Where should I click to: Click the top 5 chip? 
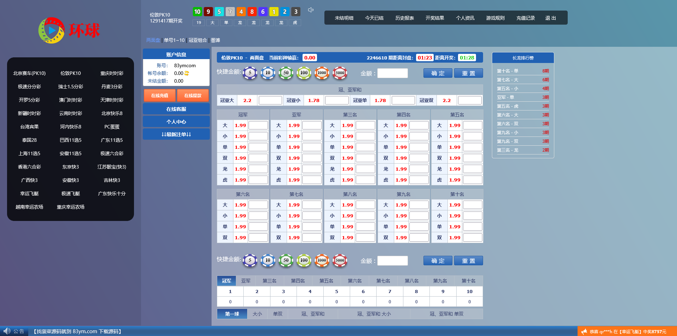[250, 73]
